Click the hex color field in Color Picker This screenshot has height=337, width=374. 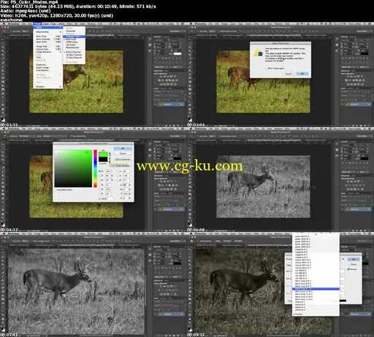pos(107,198)
